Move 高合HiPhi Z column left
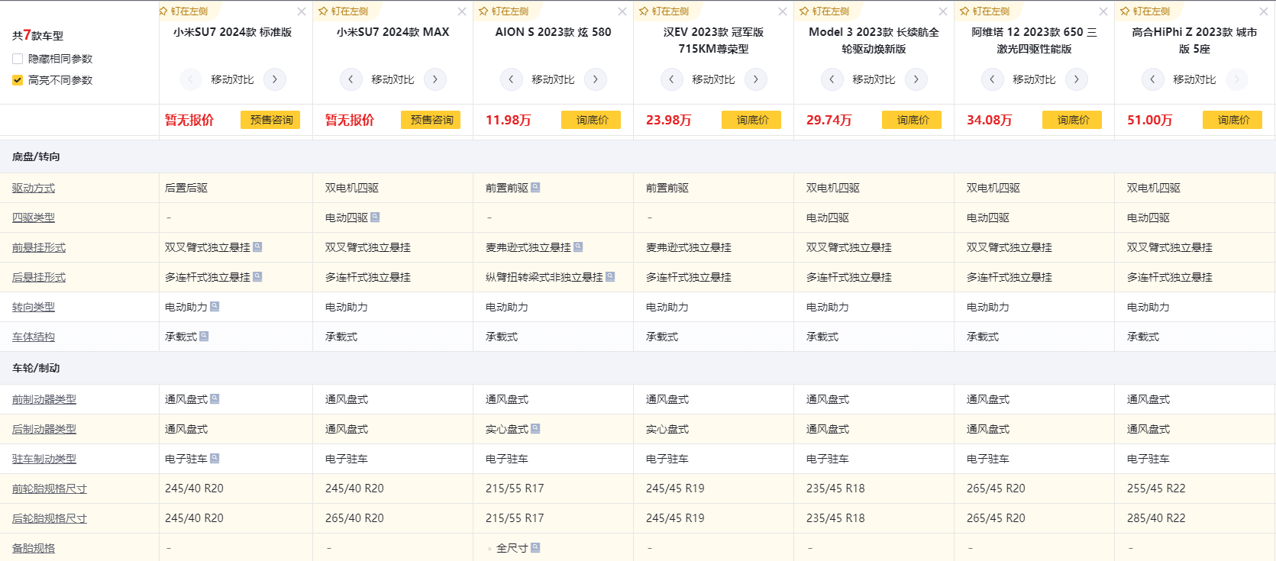The width and height of the screenshot is (1276, 561). (x=1152, y=79)
